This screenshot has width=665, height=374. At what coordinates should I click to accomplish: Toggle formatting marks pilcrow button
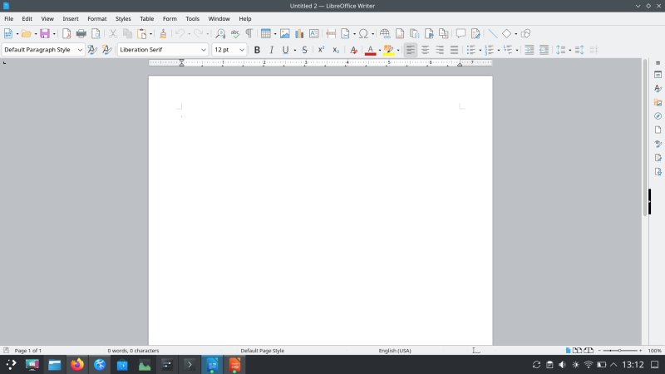tap(249, 34)
